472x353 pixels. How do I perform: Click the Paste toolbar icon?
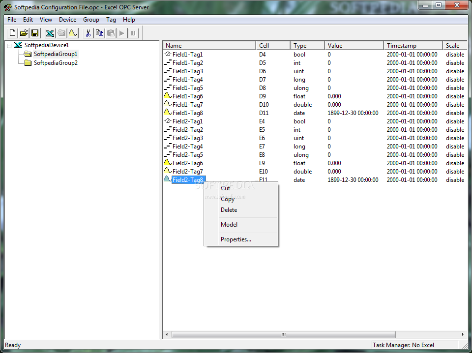pyautogui.click(x=111, y=33)
